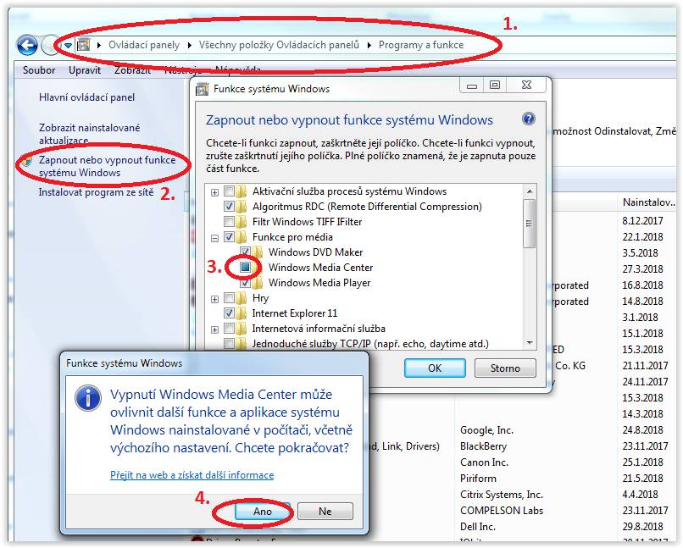Uncheck the Internet Explorer 11 checkbox
Image resolution: width=683 pixels, height=548 pixels.
click(x=229, y=313)
